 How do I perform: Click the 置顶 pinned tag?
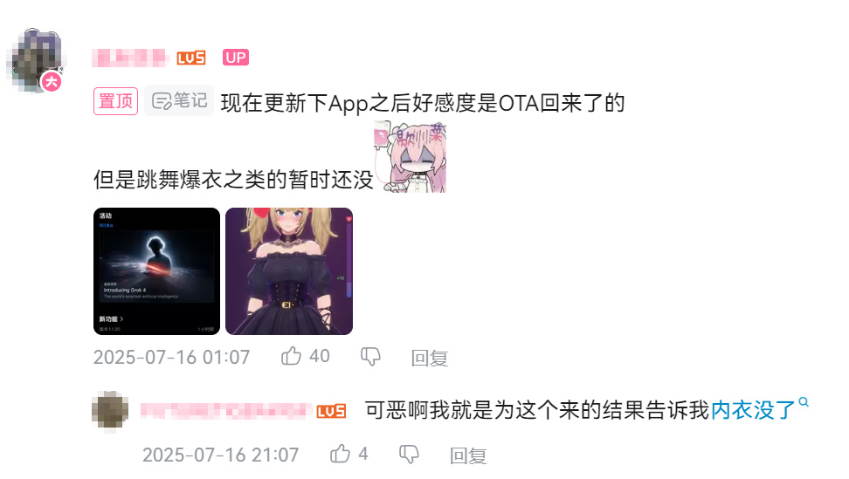(x=116, y=101)
